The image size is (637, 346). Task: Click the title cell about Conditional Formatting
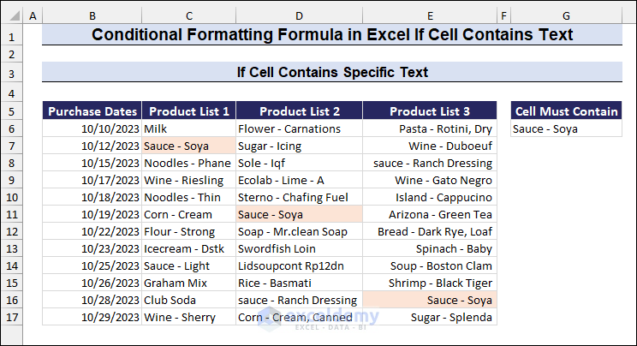(x=332, y=35)
